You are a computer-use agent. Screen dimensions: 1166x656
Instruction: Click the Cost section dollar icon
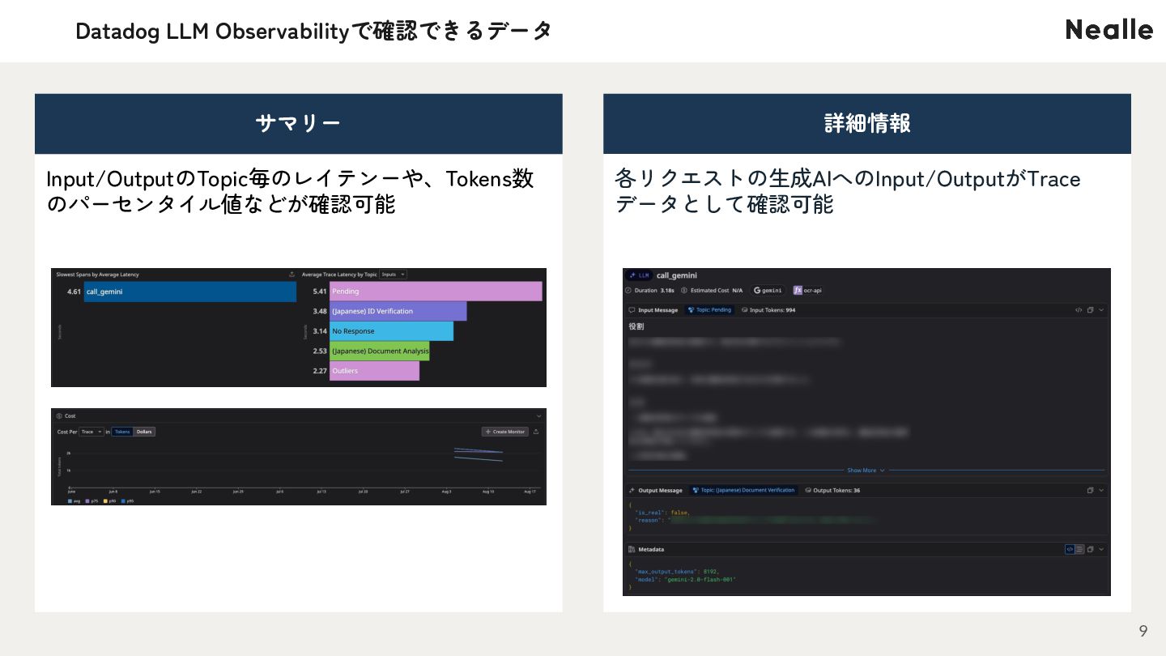tap(59, 415)
